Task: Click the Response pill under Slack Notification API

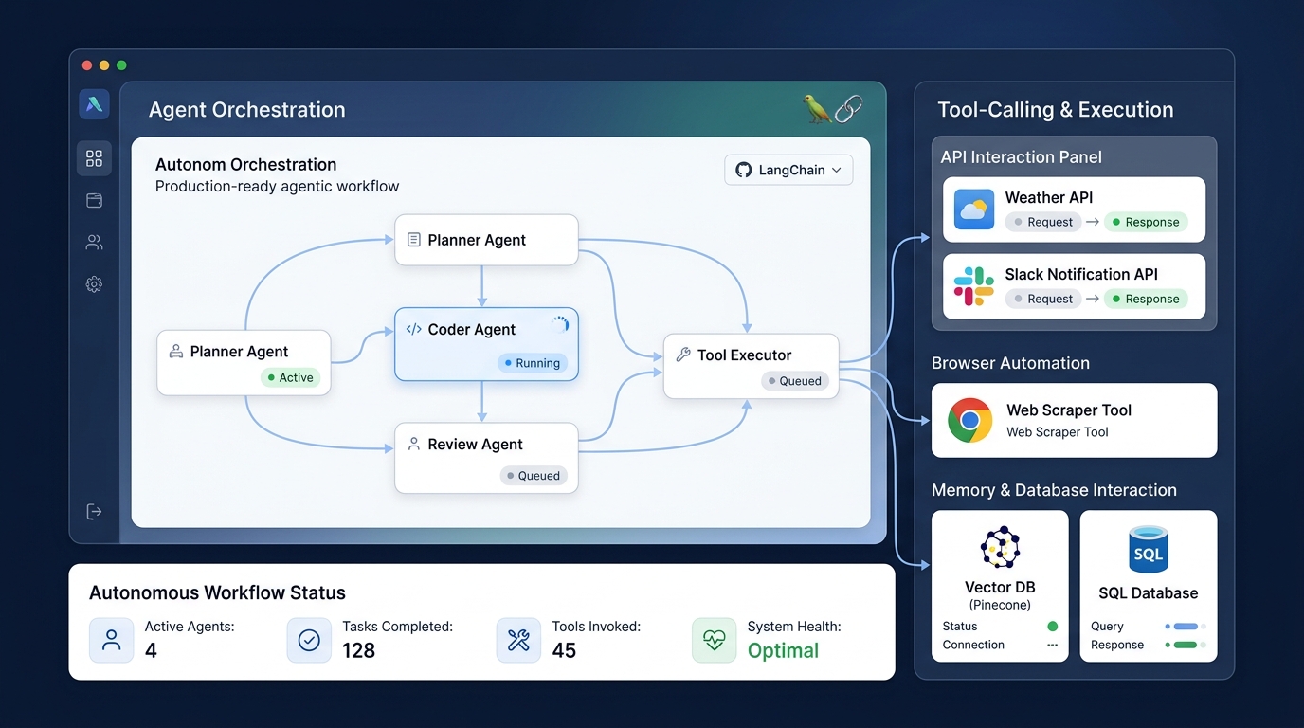Action: 1145,299
